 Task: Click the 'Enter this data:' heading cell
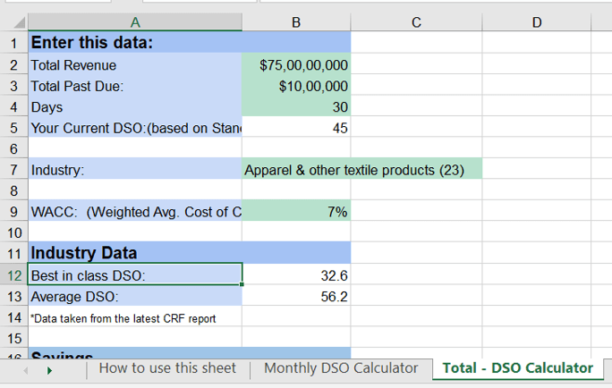[x=135, y=43]
